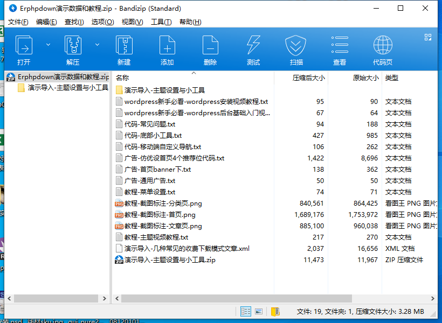Expand the Open (打开) dropdown arrow
The width and height of the screenshot is (442, 323).
click(48, 45)
